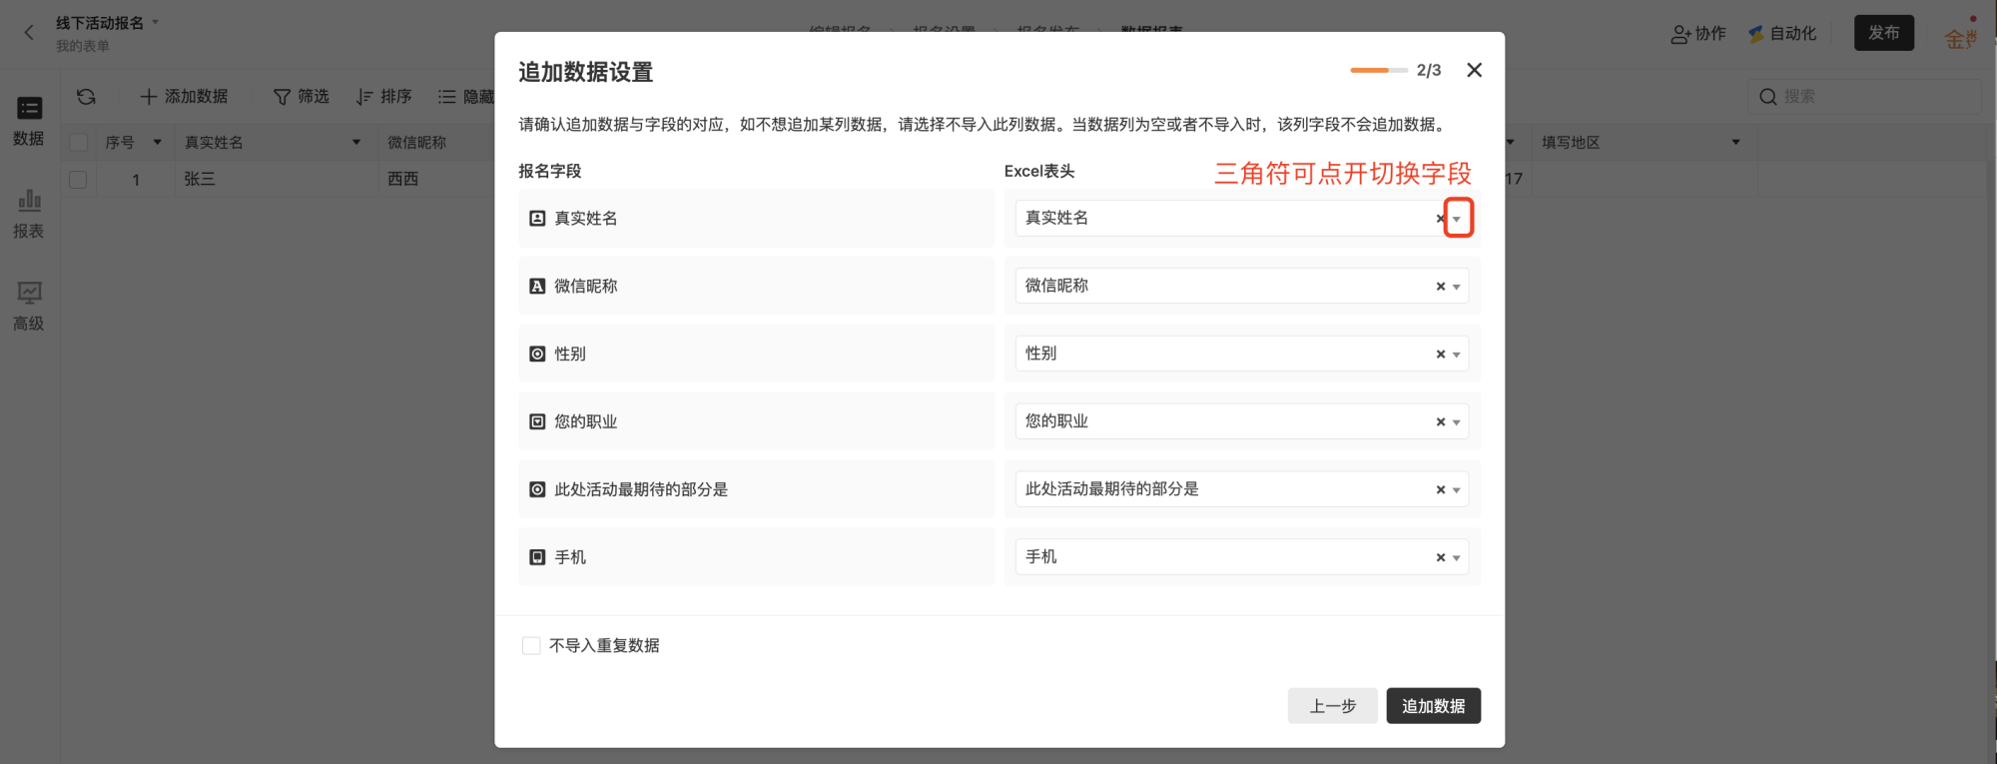
Task: Open 序号 column header dropdown arrow
Action: pos(158,143)
